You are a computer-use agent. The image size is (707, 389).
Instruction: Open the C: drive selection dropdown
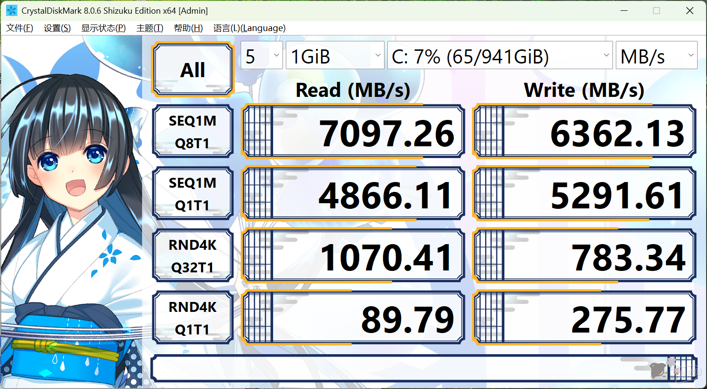point(500,55)
